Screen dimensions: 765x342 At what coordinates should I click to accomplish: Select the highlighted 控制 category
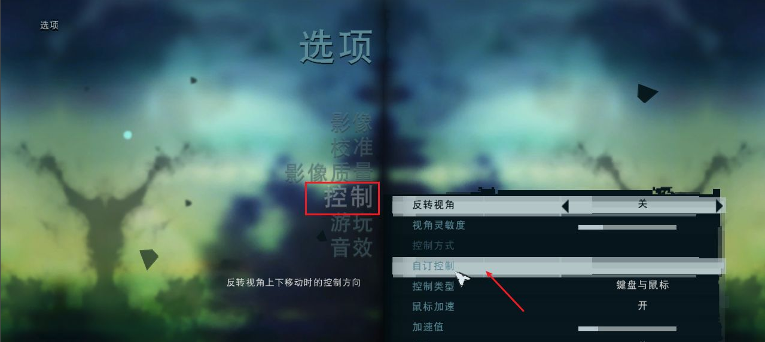pos(349,197)
